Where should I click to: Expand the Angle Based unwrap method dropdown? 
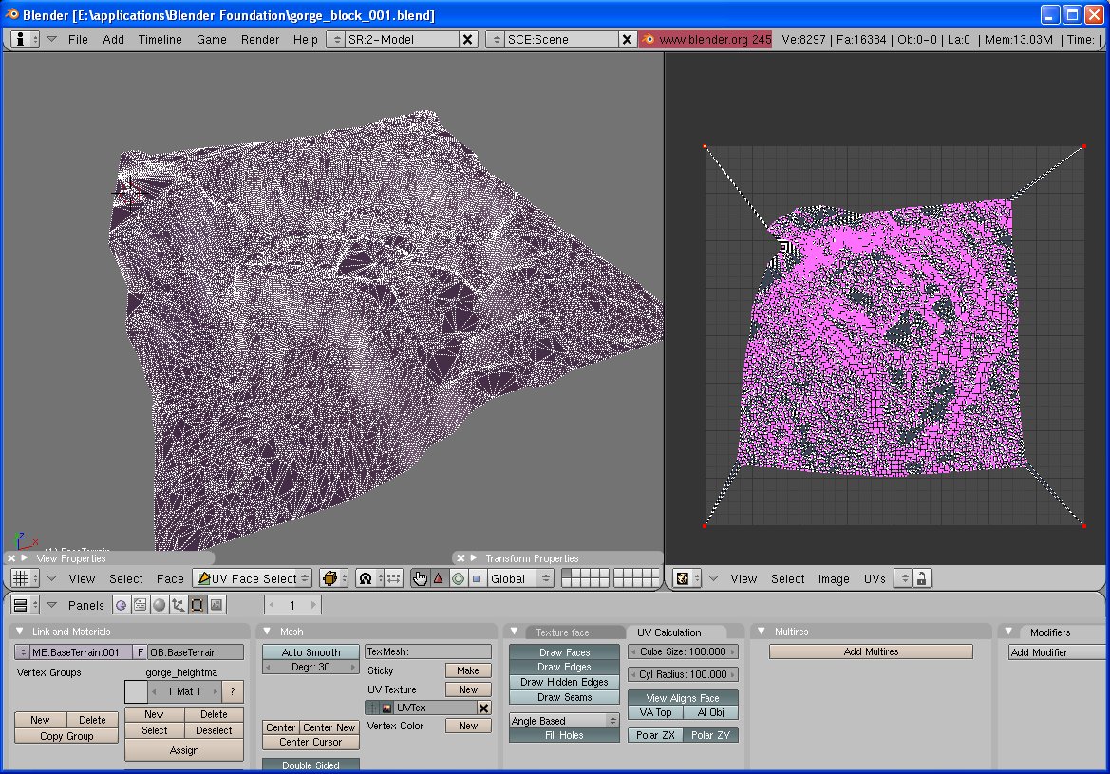pyautogui.click(x=564, y=721)
